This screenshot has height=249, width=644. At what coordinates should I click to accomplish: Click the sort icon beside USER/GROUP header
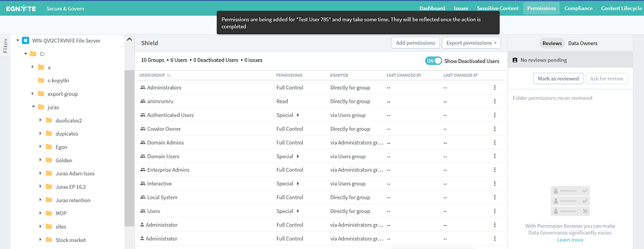(x=169, y=75)
